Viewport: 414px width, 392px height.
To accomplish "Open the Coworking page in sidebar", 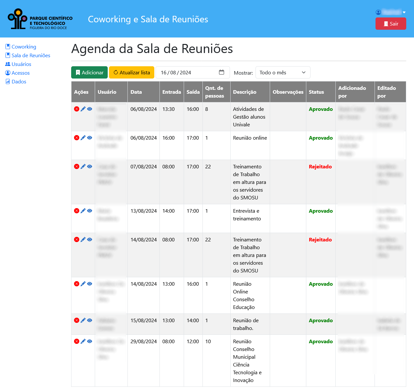I will 24,47.
